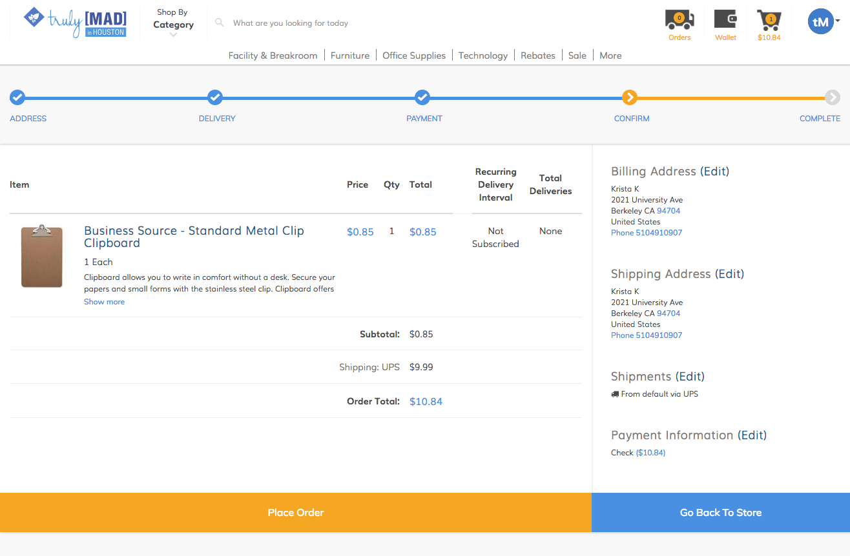Click shipping zip code 94704
Viewport: 850px width, 556px height.
tap(669, 313)
